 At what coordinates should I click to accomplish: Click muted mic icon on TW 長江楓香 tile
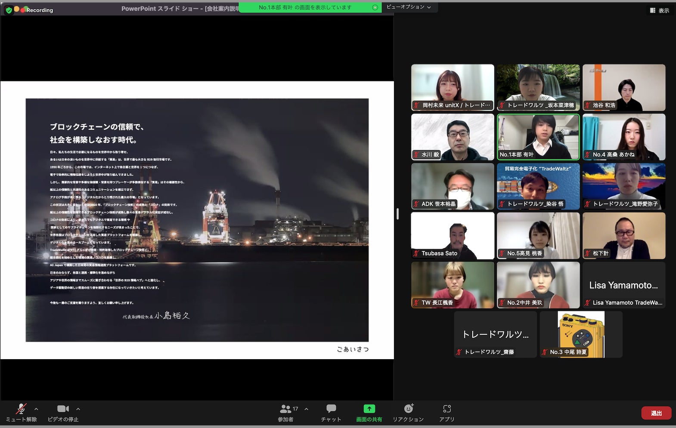tap(416, 303)
